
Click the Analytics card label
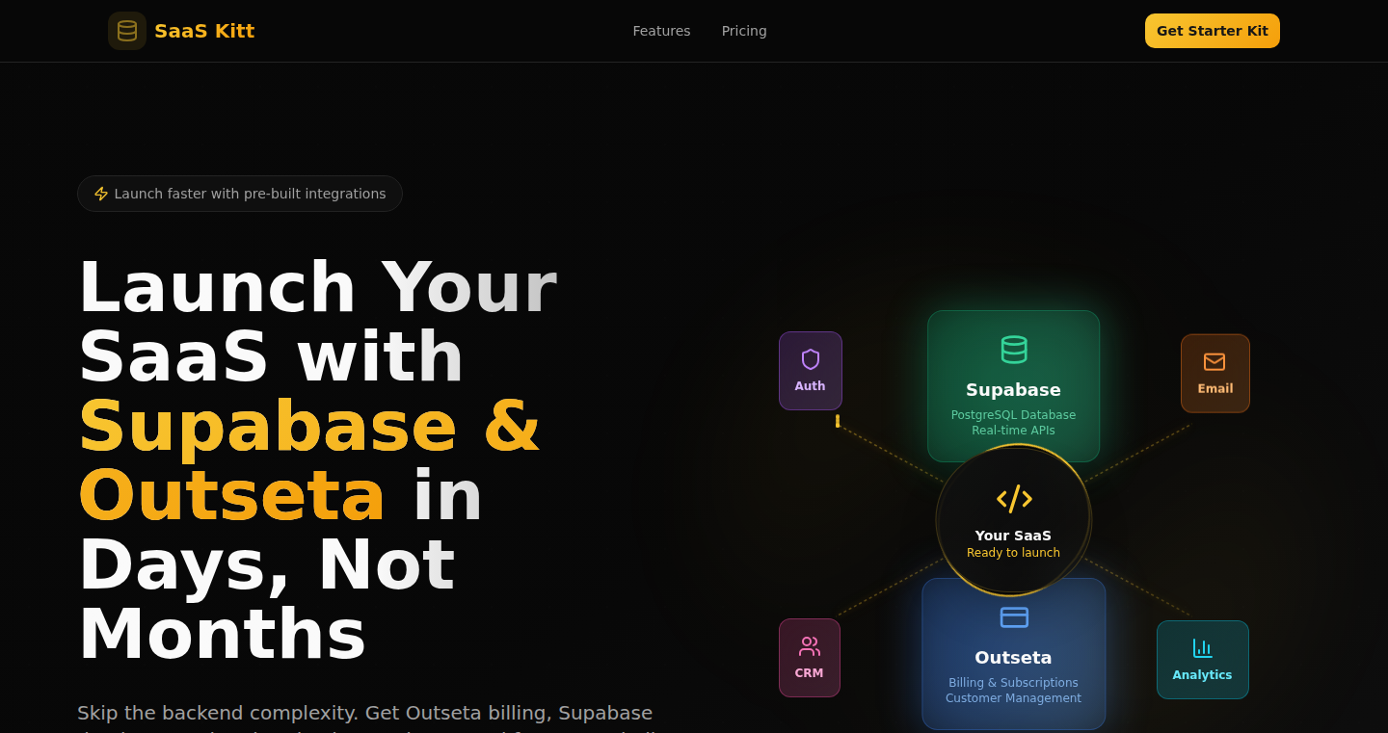pos(1202,675)
